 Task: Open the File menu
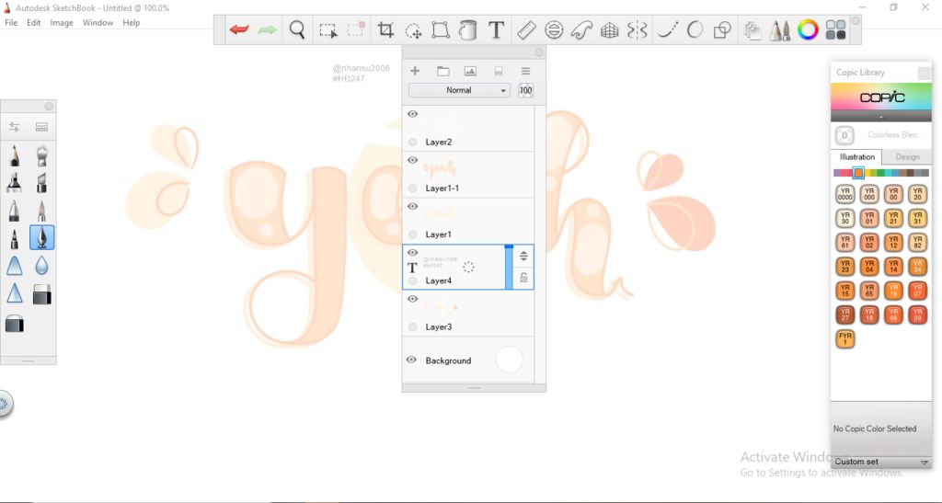coord(11,23)
